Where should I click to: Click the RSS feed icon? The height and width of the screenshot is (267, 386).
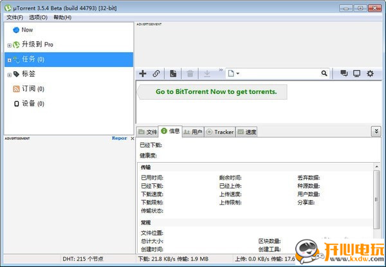[16, 89]
